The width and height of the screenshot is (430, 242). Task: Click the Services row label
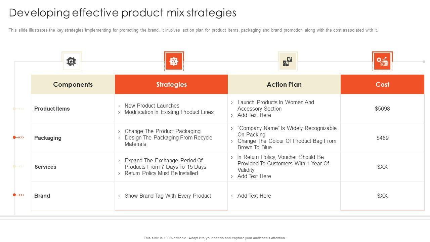click(45, 167)
